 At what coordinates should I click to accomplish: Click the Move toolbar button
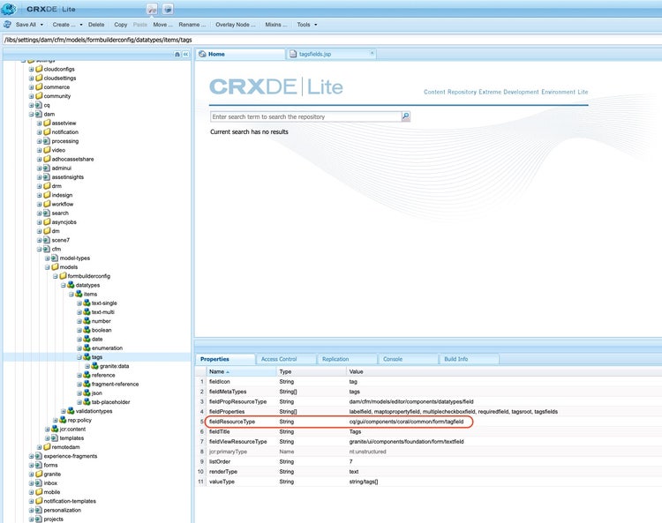(x=162, y=25)
